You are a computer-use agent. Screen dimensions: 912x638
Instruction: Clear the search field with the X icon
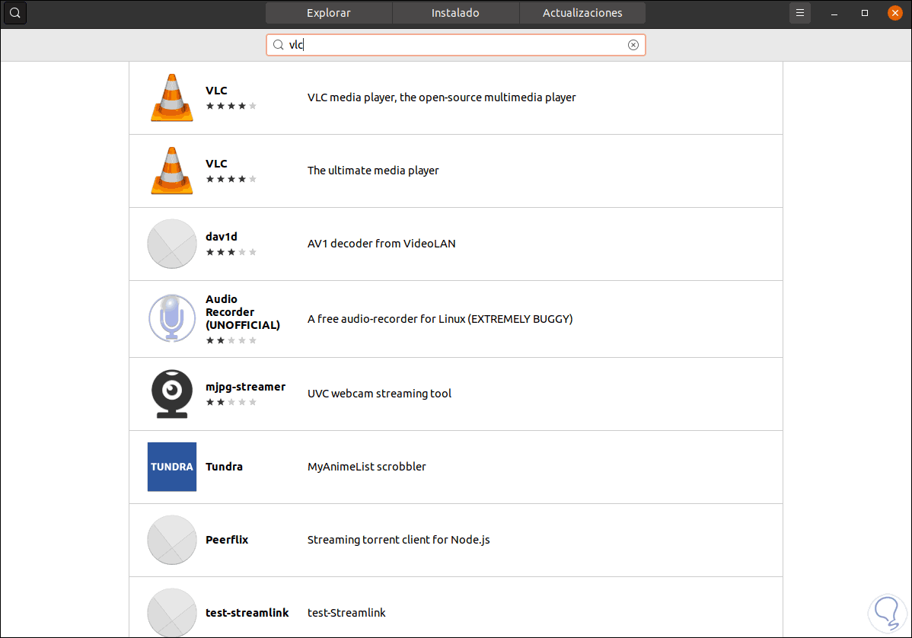(x=633, y=45)
